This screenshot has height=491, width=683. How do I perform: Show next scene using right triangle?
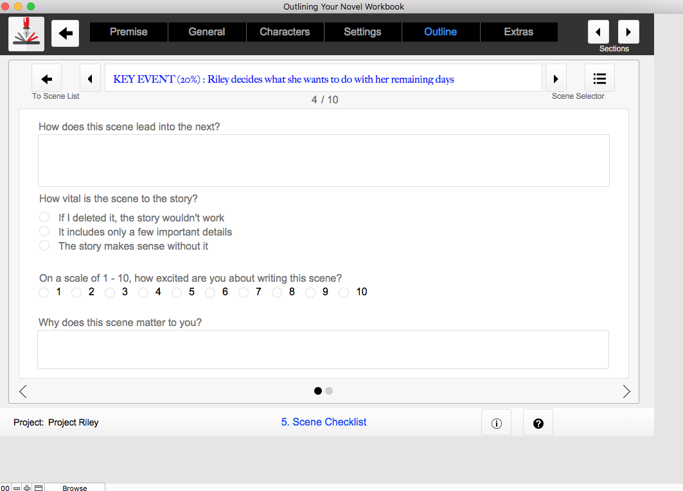point(556,79)
